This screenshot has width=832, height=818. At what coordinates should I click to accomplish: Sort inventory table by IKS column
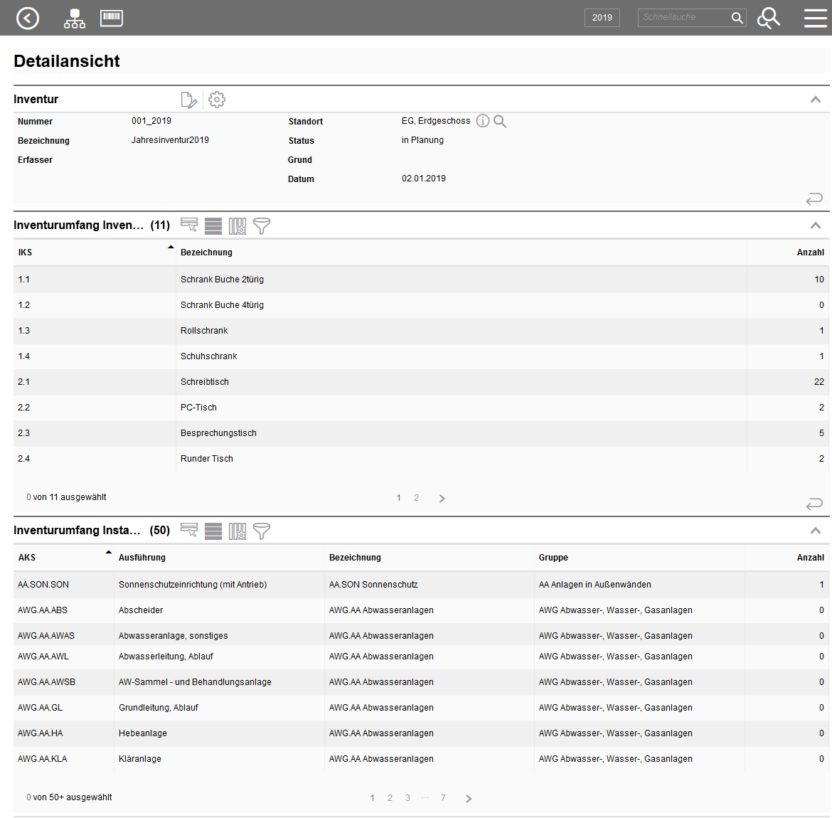coord(26,253)
